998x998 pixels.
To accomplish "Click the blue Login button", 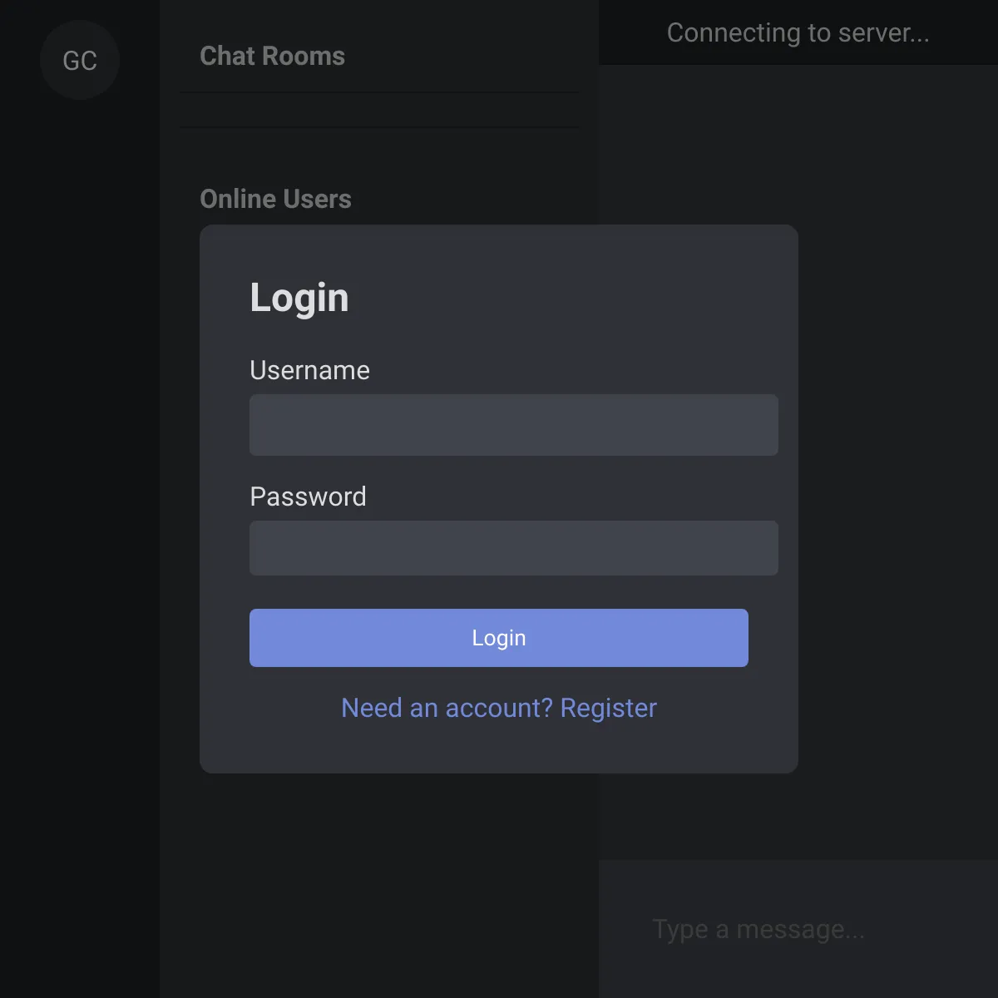I will [499, 638].
